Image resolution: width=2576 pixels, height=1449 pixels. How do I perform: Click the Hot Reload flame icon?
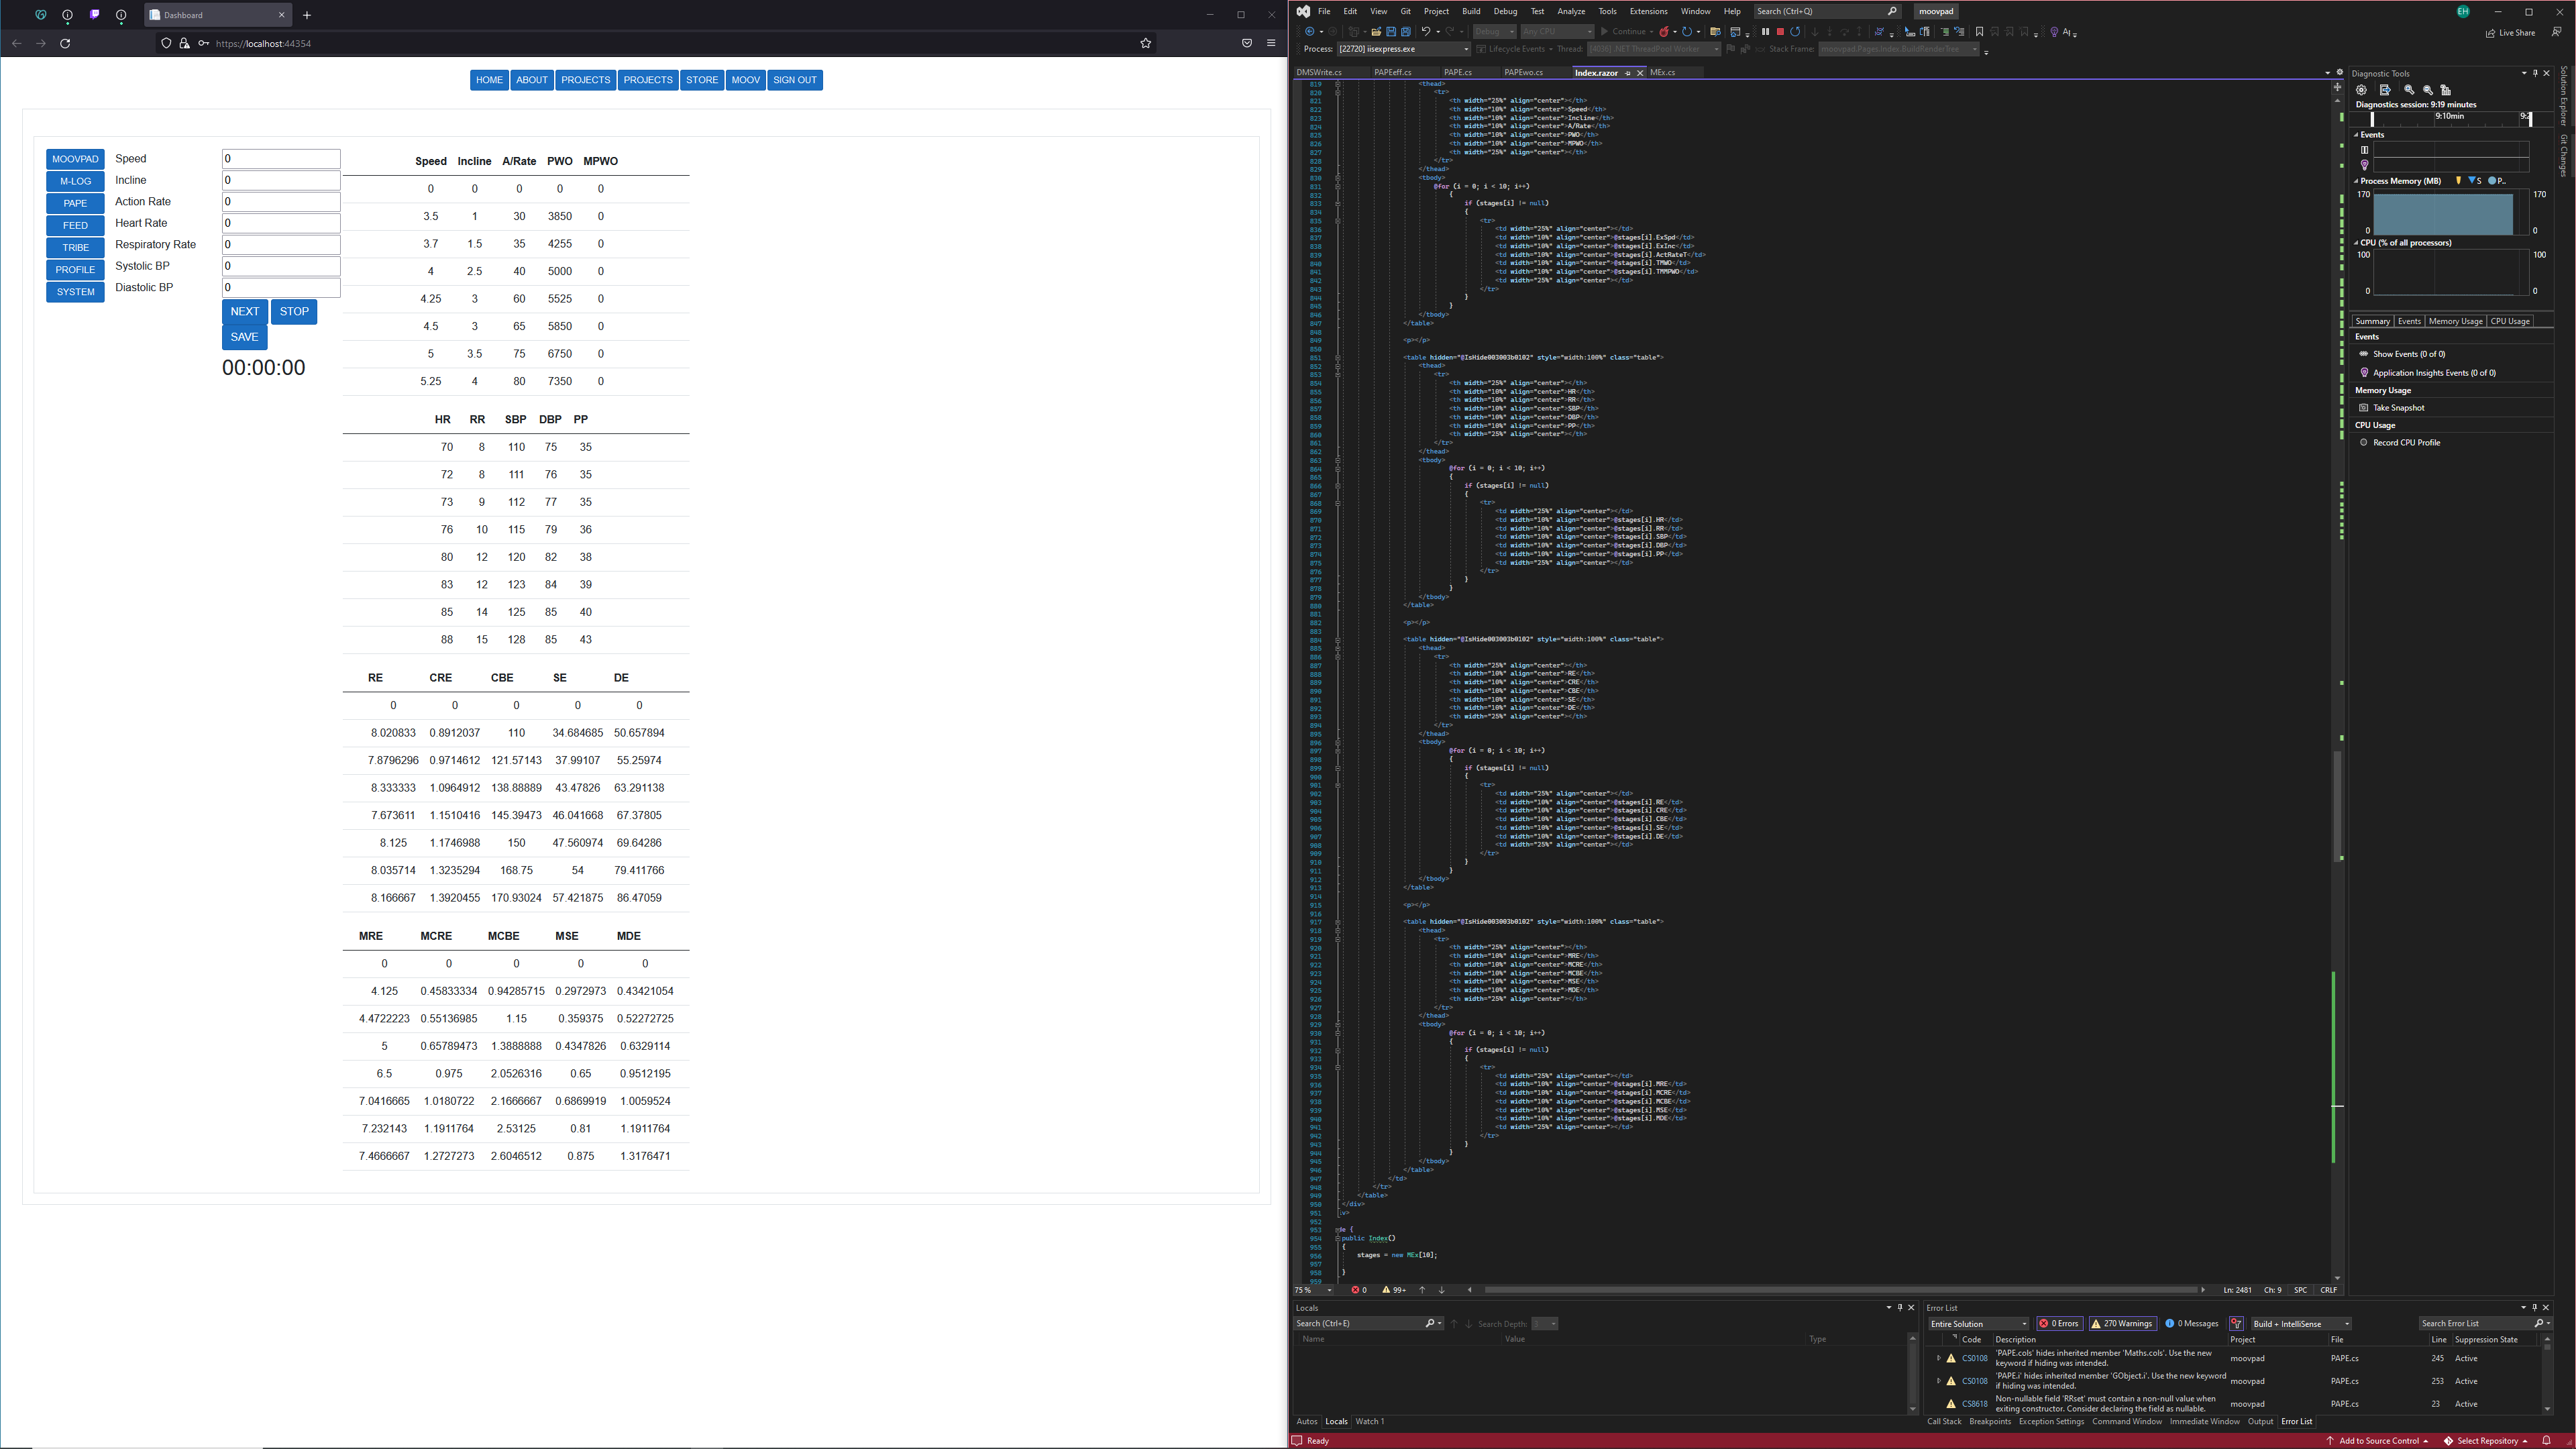(x=1664, y=32)
